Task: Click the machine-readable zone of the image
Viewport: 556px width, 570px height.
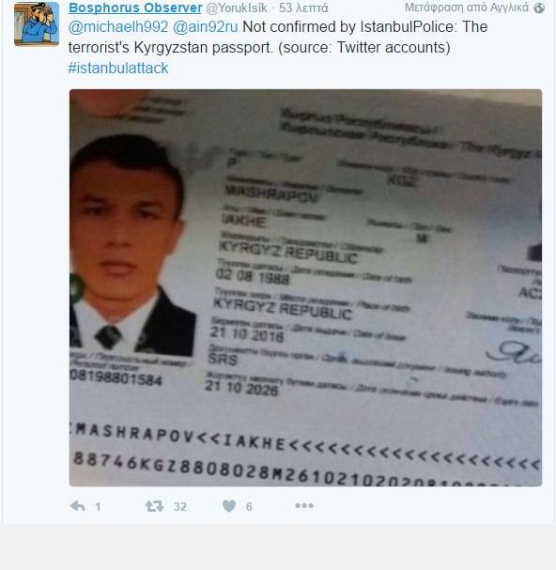Action: tap(305, 454)
